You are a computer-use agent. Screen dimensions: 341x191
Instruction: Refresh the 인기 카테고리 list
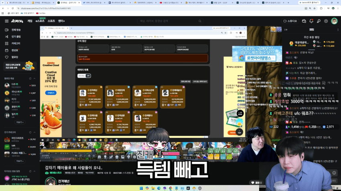(x=30, y=132)
